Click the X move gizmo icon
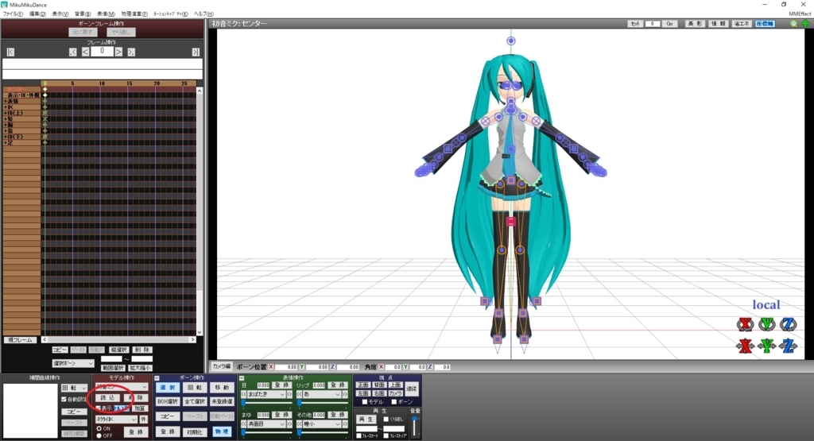814x441 pixels. 745,346
